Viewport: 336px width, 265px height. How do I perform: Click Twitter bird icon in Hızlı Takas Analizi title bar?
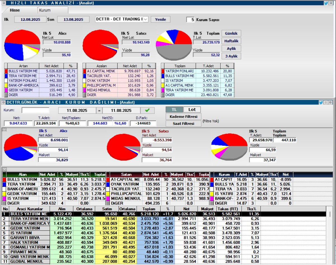click(x=326, y=3)
